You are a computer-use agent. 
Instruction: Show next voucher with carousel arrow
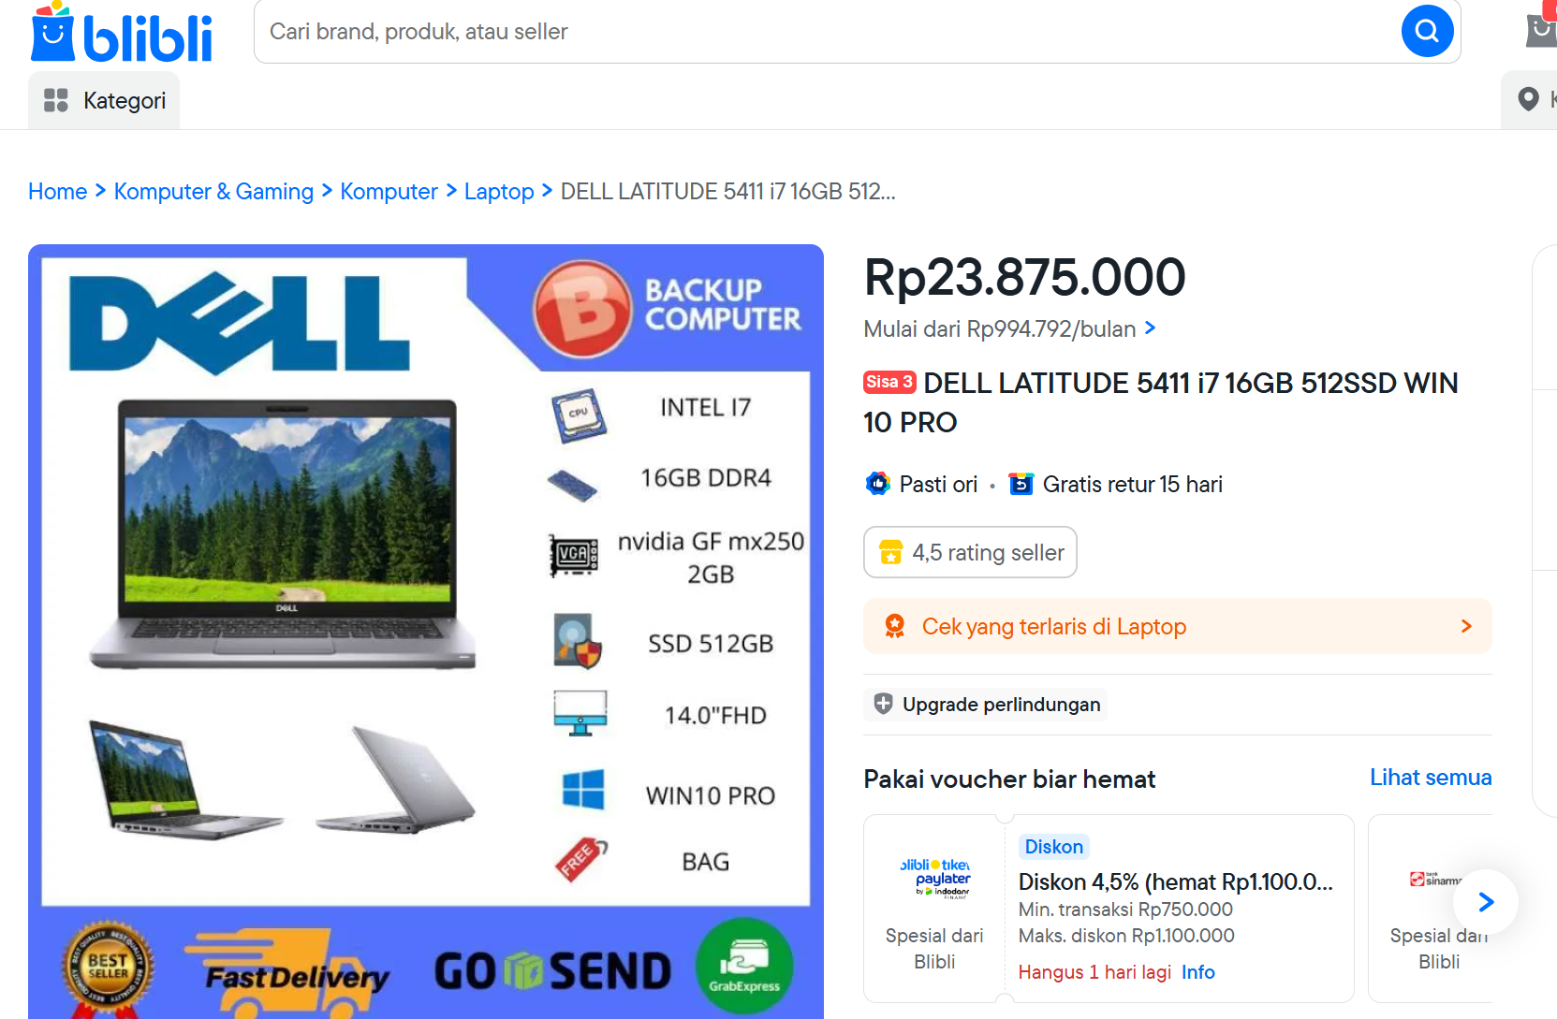coord(1486,902)
